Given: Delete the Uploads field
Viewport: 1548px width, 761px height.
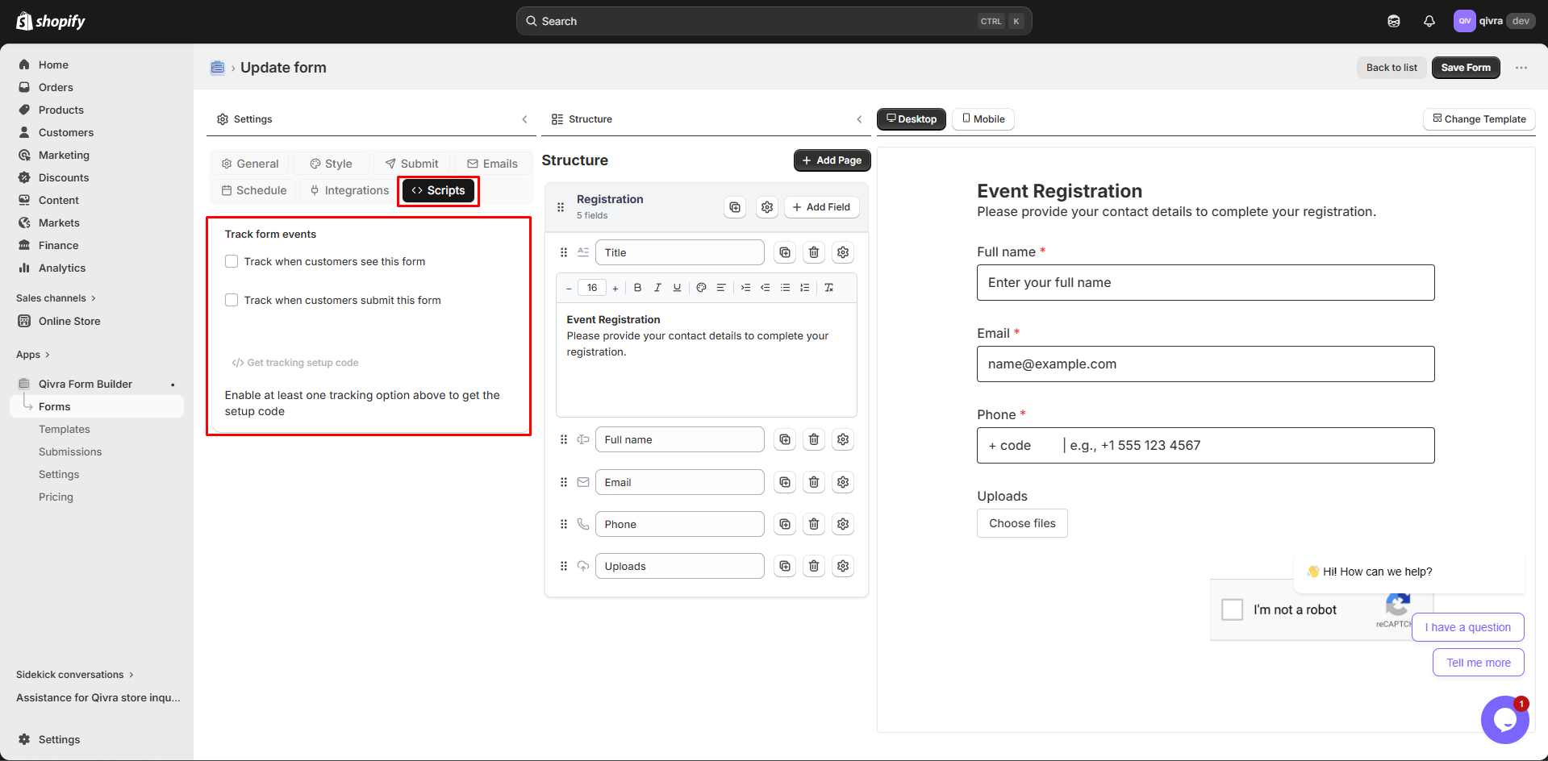Looking at the screenshot, I should pyautogui.click(x=814, y=566).
